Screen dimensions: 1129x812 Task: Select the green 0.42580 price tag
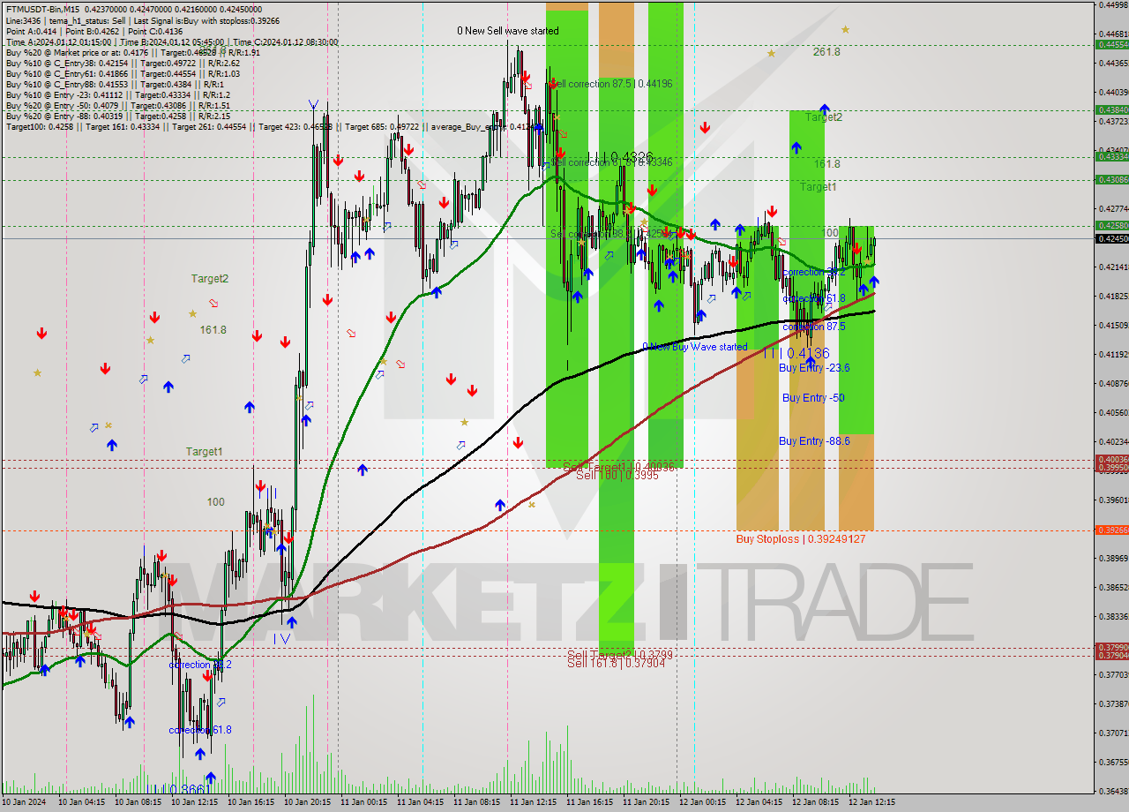1111,225
